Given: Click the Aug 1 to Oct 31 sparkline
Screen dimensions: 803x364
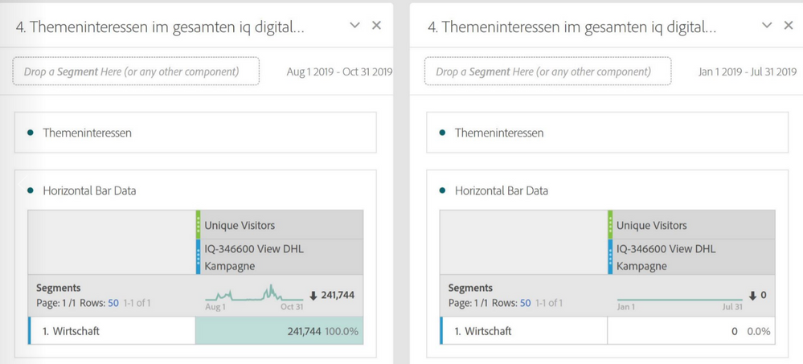Looking at the screenshot, I should click(254, 295).
